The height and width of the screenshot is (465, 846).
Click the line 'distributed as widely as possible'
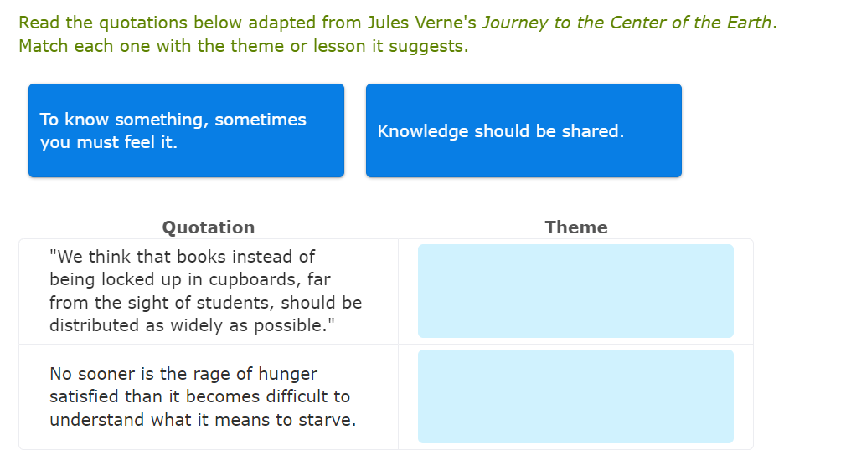[x=192, y=325]
